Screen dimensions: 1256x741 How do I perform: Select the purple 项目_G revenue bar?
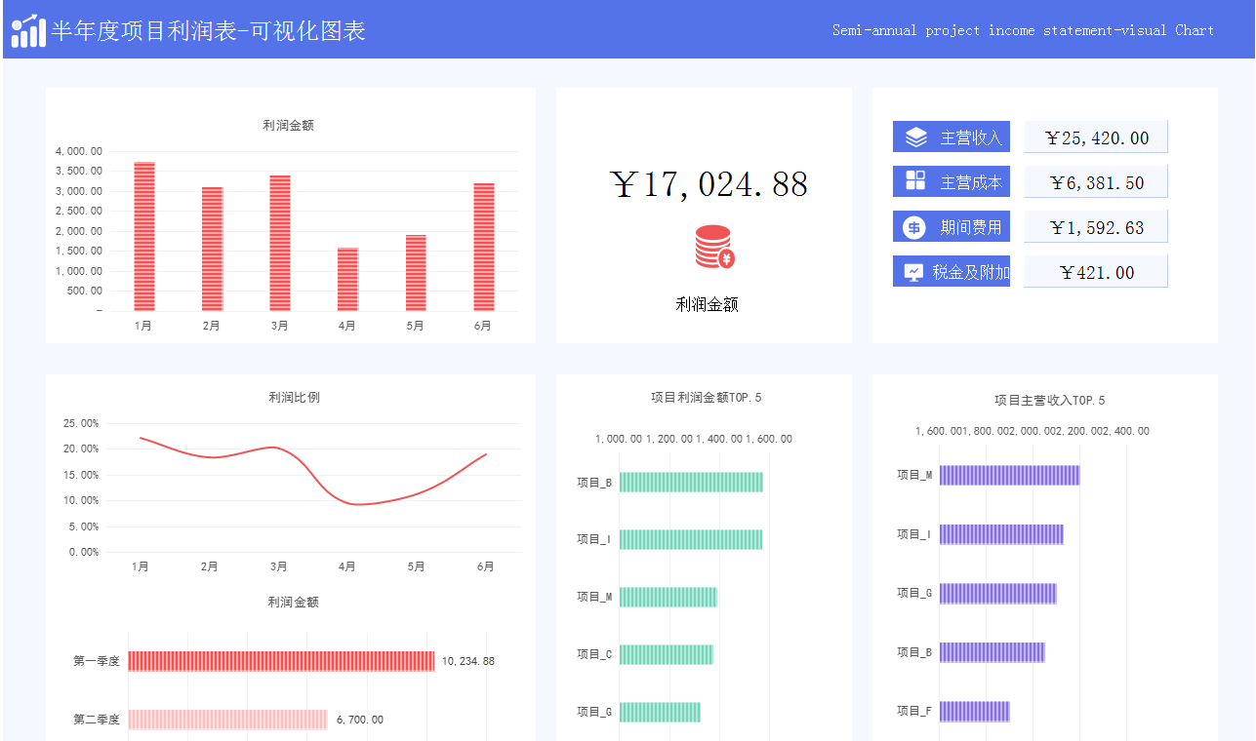click(x=998, y=593)
